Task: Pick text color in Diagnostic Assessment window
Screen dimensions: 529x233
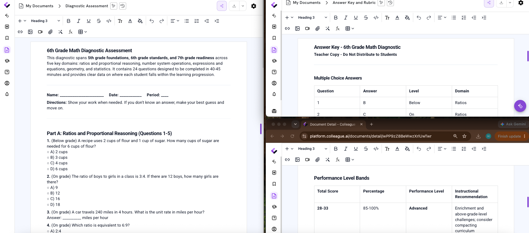Action: point(130,21)
